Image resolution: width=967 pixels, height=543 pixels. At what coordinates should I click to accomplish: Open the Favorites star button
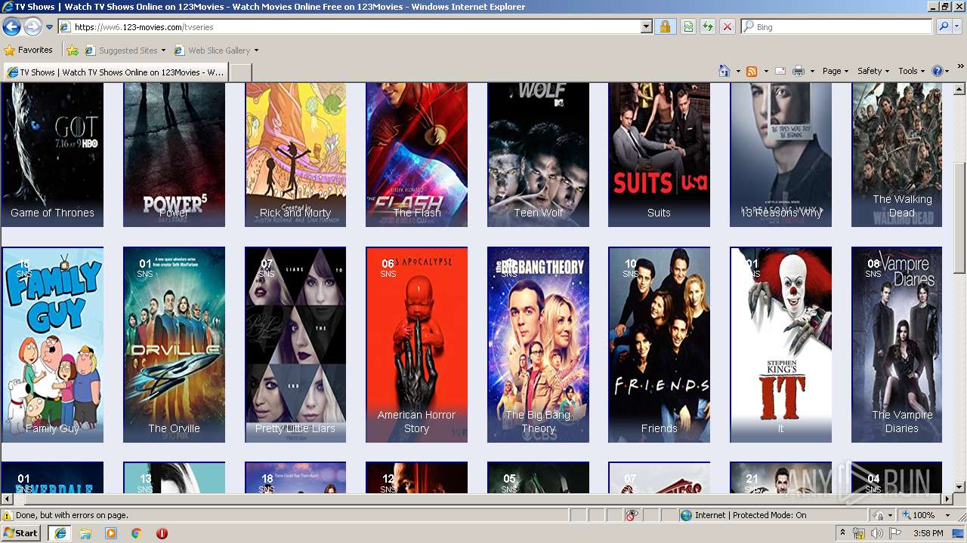28,50
